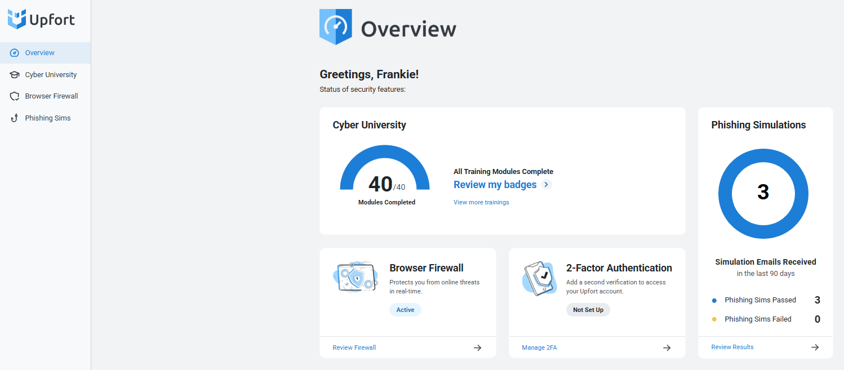Click the phishing simulations donut chart

763,194
